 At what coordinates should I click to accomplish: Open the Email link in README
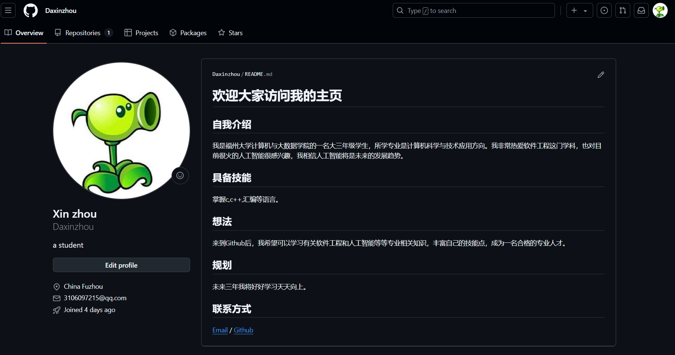click(220, 330)
